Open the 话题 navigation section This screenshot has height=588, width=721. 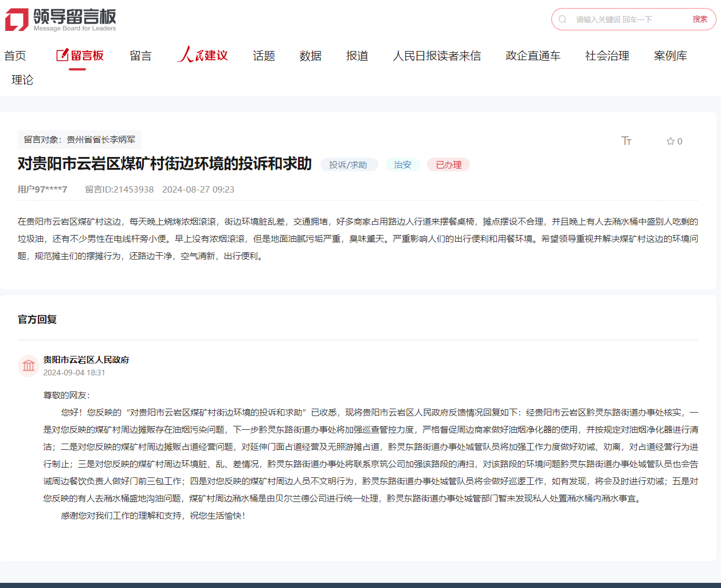264,56
